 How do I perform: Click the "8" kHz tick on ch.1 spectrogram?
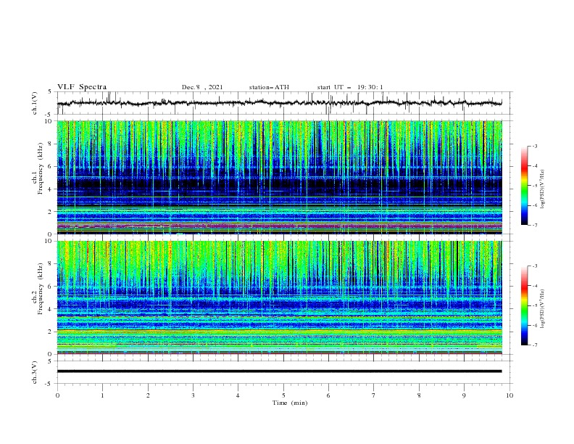coord(50,144)
